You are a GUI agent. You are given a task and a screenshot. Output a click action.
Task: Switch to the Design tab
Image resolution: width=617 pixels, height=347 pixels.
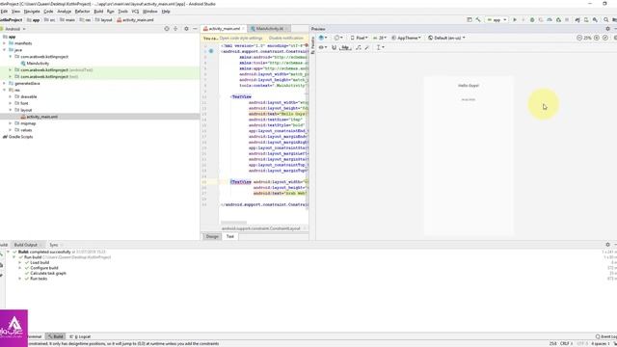coord(212,236)
